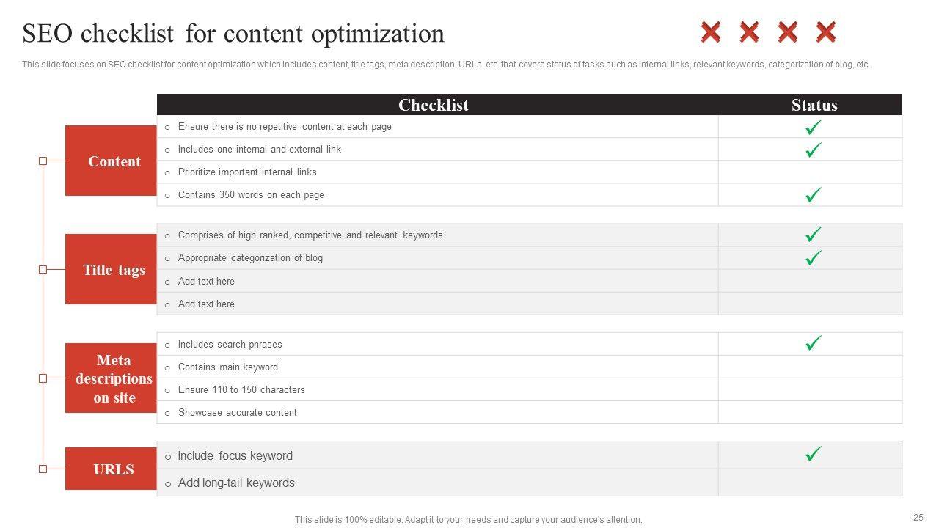
Task: Click the connector square beside Content
Action: tap(43, 161)
